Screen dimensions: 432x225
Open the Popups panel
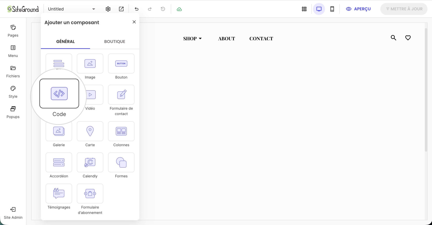(x=13, y=113)
